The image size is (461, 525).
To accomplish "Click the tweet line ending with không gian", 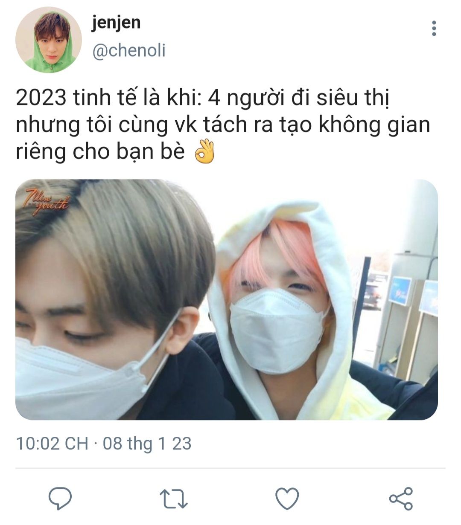I will [223, 125].
